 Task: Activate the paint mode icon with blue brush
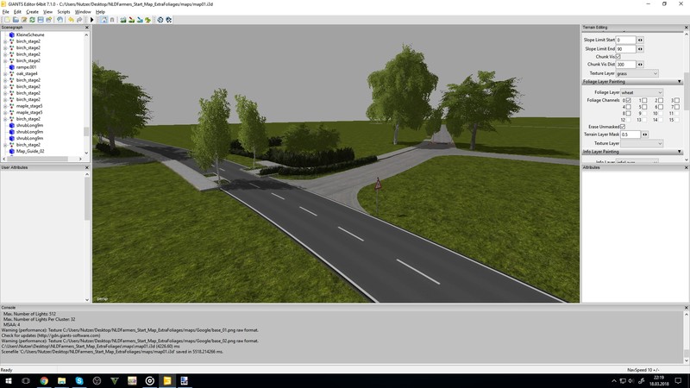click(140, 20)
